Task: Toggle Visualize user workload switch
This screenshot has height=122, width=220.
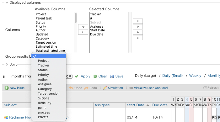Action: pos(131,88)
